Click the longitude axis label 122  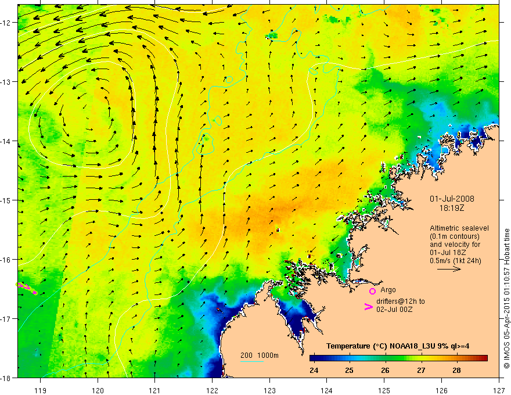point(212,390)
